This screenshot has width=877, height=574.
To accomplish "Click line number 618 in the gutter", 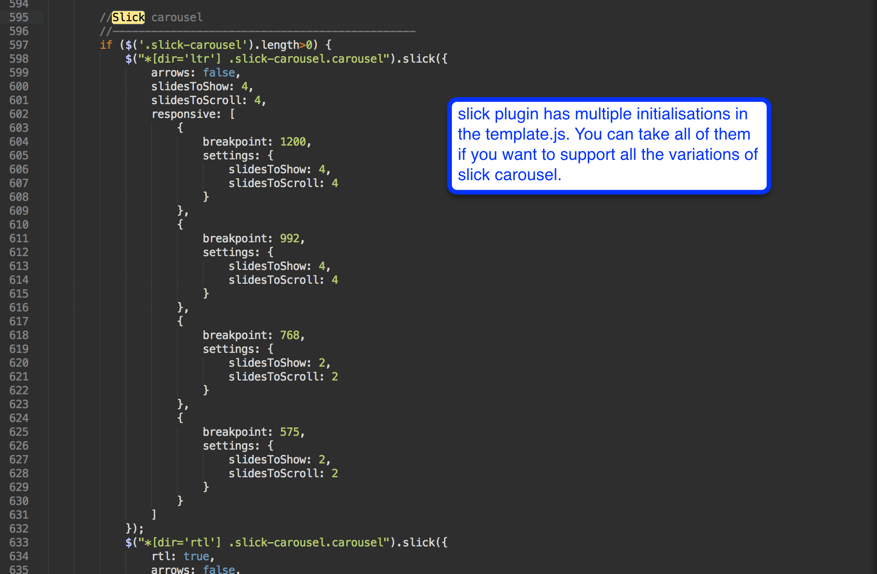I will tap(19, 335).
